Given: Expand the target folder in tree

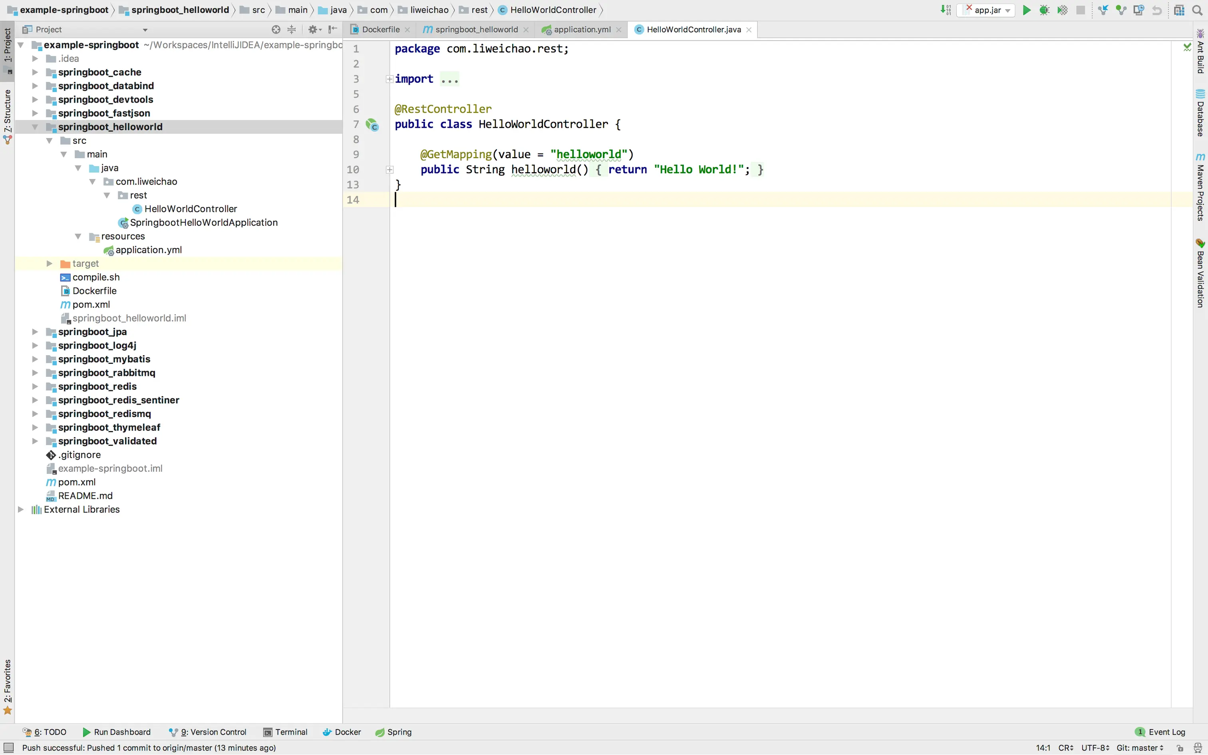Looking at the screenshot, I should pyautogui.click(x=49, y=263).
